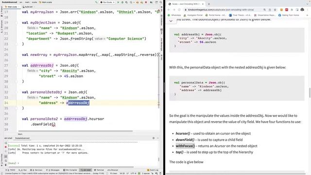This screenshot has width=311, height=175.
Task: Click the red stop icon in sbt console
Action: point(5,147)
